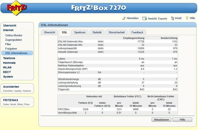198x130 pixels.
Task: Open the Feedback tab
Action: coord(137,32)
